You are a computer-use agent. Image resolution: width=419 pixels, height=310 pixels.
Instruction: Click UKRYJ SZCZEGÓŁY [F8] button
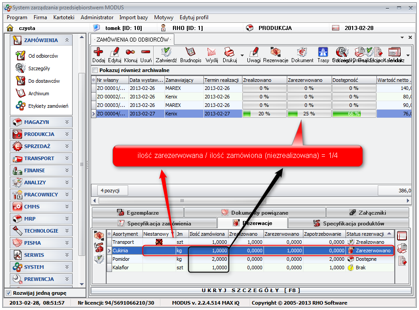[x=251, y=290]
